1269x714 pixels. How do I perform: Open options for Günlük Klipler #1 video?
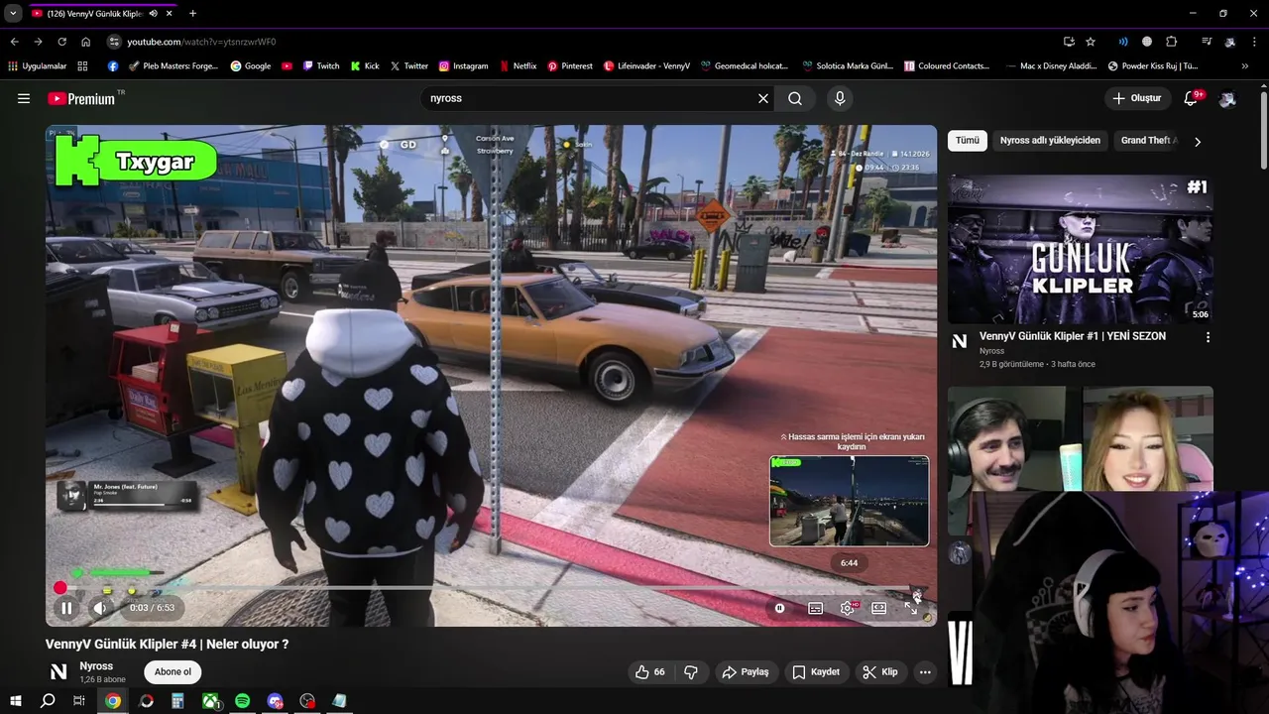tap(1208, 337)
